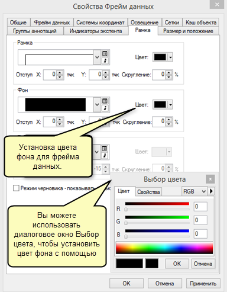Open the style selector icon in the disabled third section
Image resolution: width=227 pixels, height=292 pixels.
point(105,148)
